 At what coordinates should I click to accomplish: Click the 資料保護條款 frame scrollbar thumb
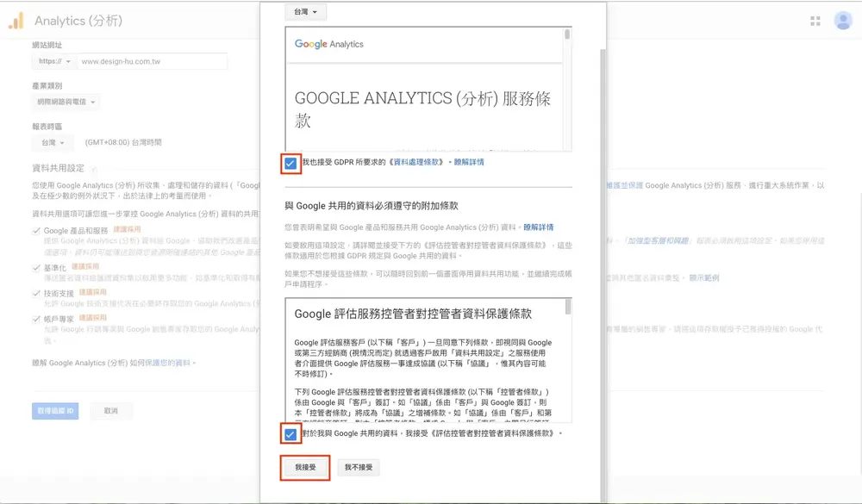click(x=568, y=307)
